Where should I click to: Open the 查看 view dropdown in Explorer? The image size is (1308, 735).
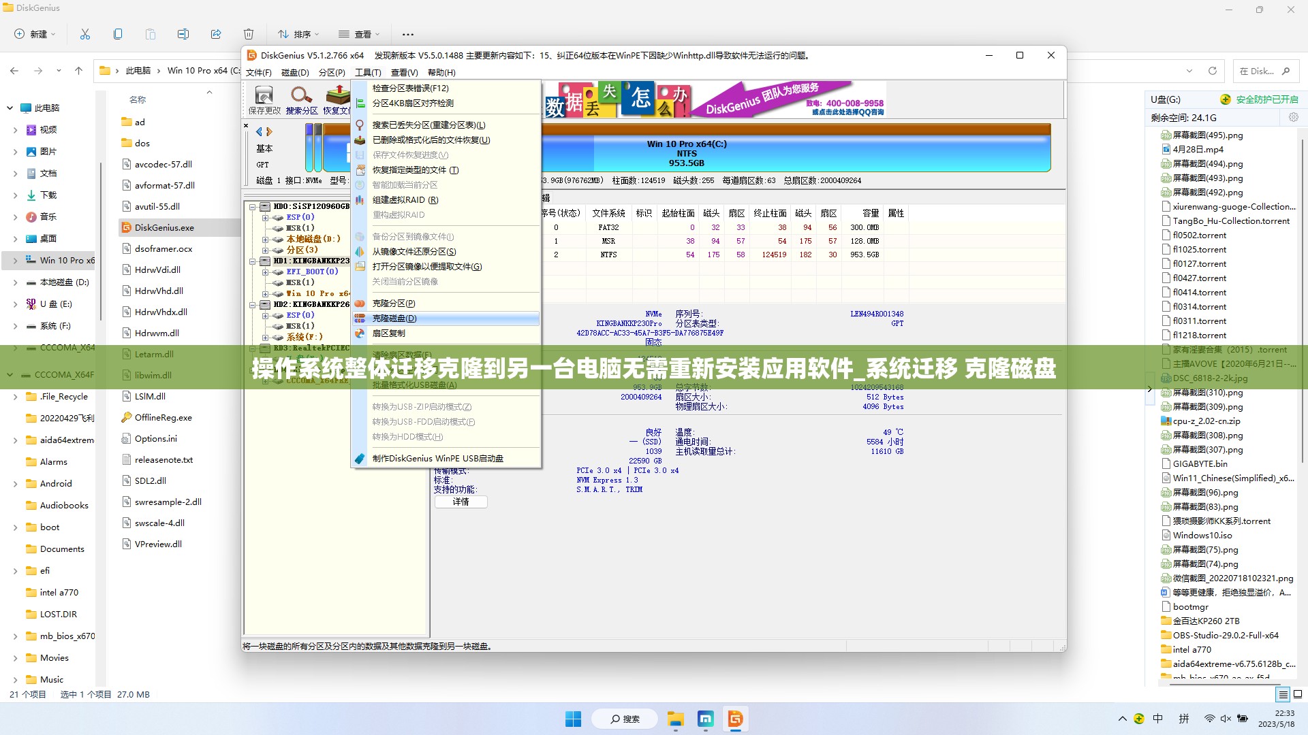358,34
